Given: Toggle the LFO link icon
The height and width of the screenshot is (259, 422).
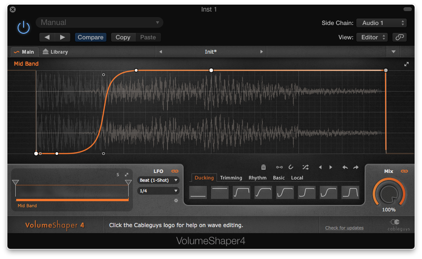Looking at the screenshot, I should click(x=175, y=171).
